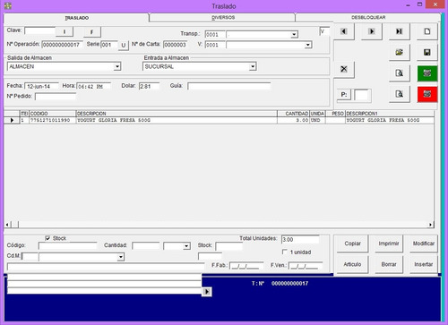Enable the 1 unidad checkbox
The width and height of the screenshot is (448, 325).
pos(285,252)
